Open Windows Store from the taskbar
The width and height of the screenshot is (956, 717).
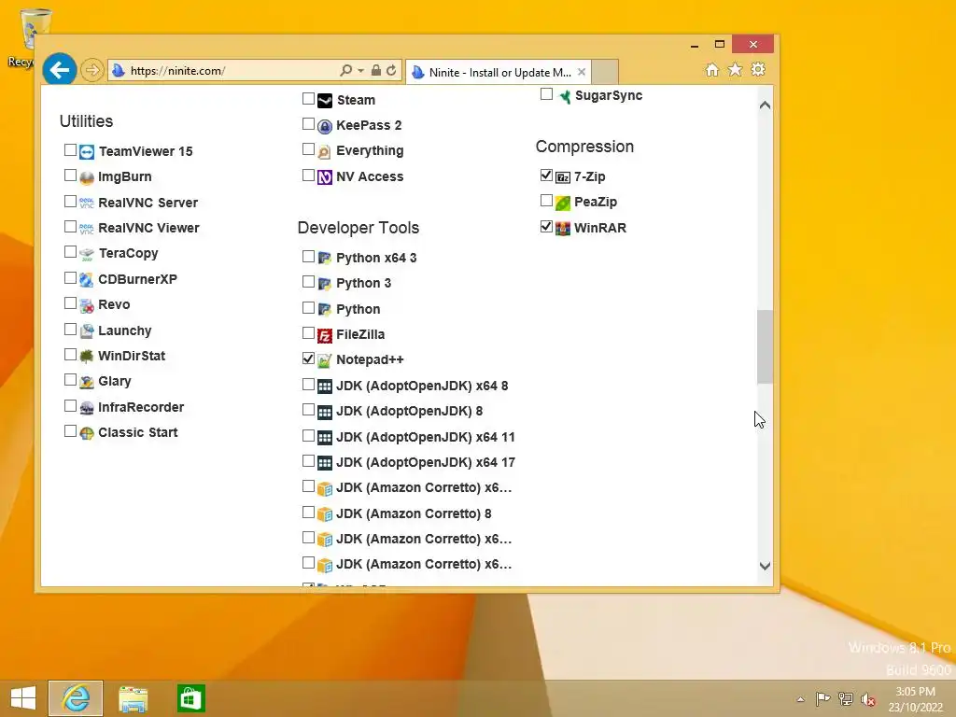pos(190,698)
